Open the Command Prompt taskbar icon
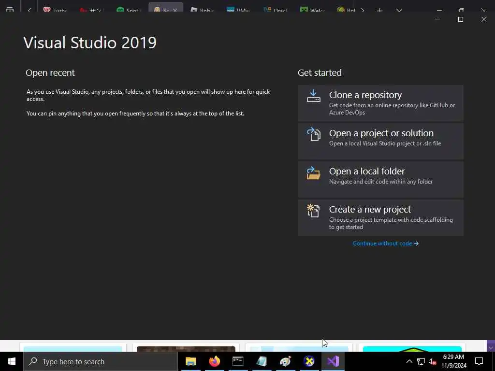Image resolution: width=495 pixels, height=371 pixels. pos(238,361)
